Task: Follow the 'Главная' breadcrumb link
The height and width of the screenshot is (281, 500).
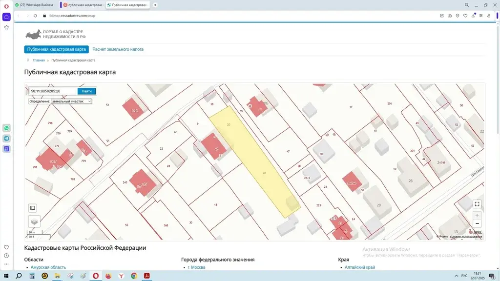Action: (39, 60)
